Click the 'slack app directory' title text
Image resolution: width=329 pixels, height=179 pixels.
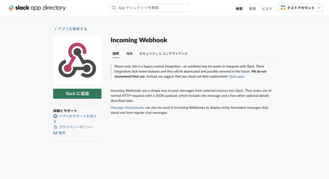coord(41,8)
